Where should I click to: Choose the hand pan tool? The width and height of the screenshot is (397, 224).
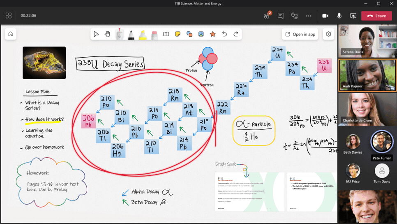(107, 34)
